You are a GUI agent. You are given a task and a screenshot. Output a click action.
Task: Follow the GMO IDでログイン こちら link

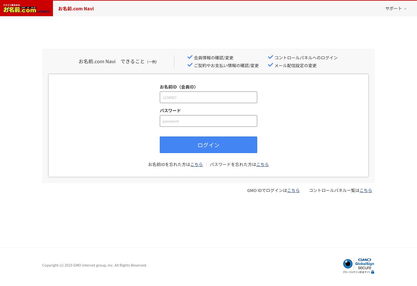tap(293, 190)
